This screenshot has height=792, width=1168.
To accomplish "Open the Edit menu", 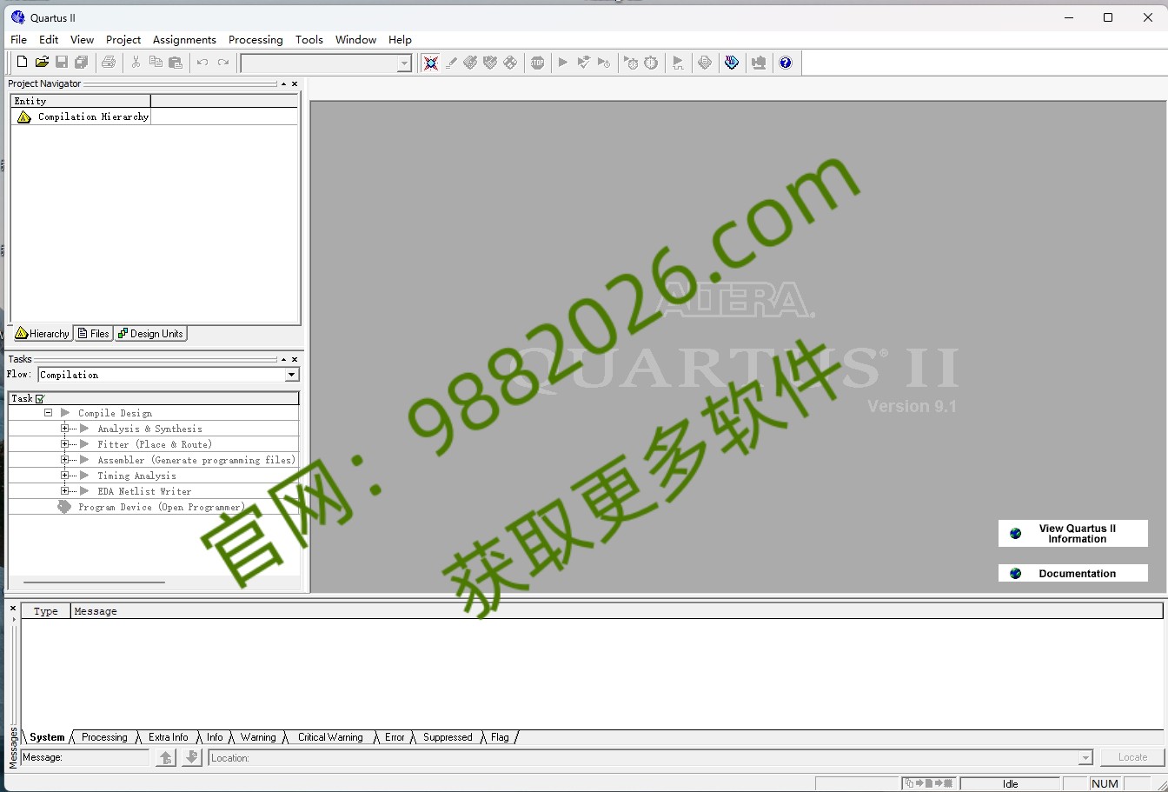I will (49, 40).
